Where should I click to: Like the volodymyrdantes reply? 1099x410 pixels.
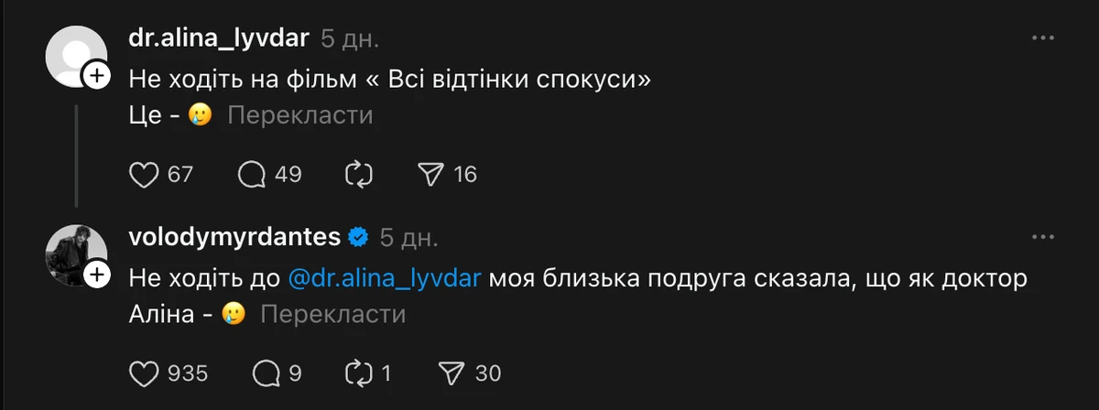click(x=145, y=372)
